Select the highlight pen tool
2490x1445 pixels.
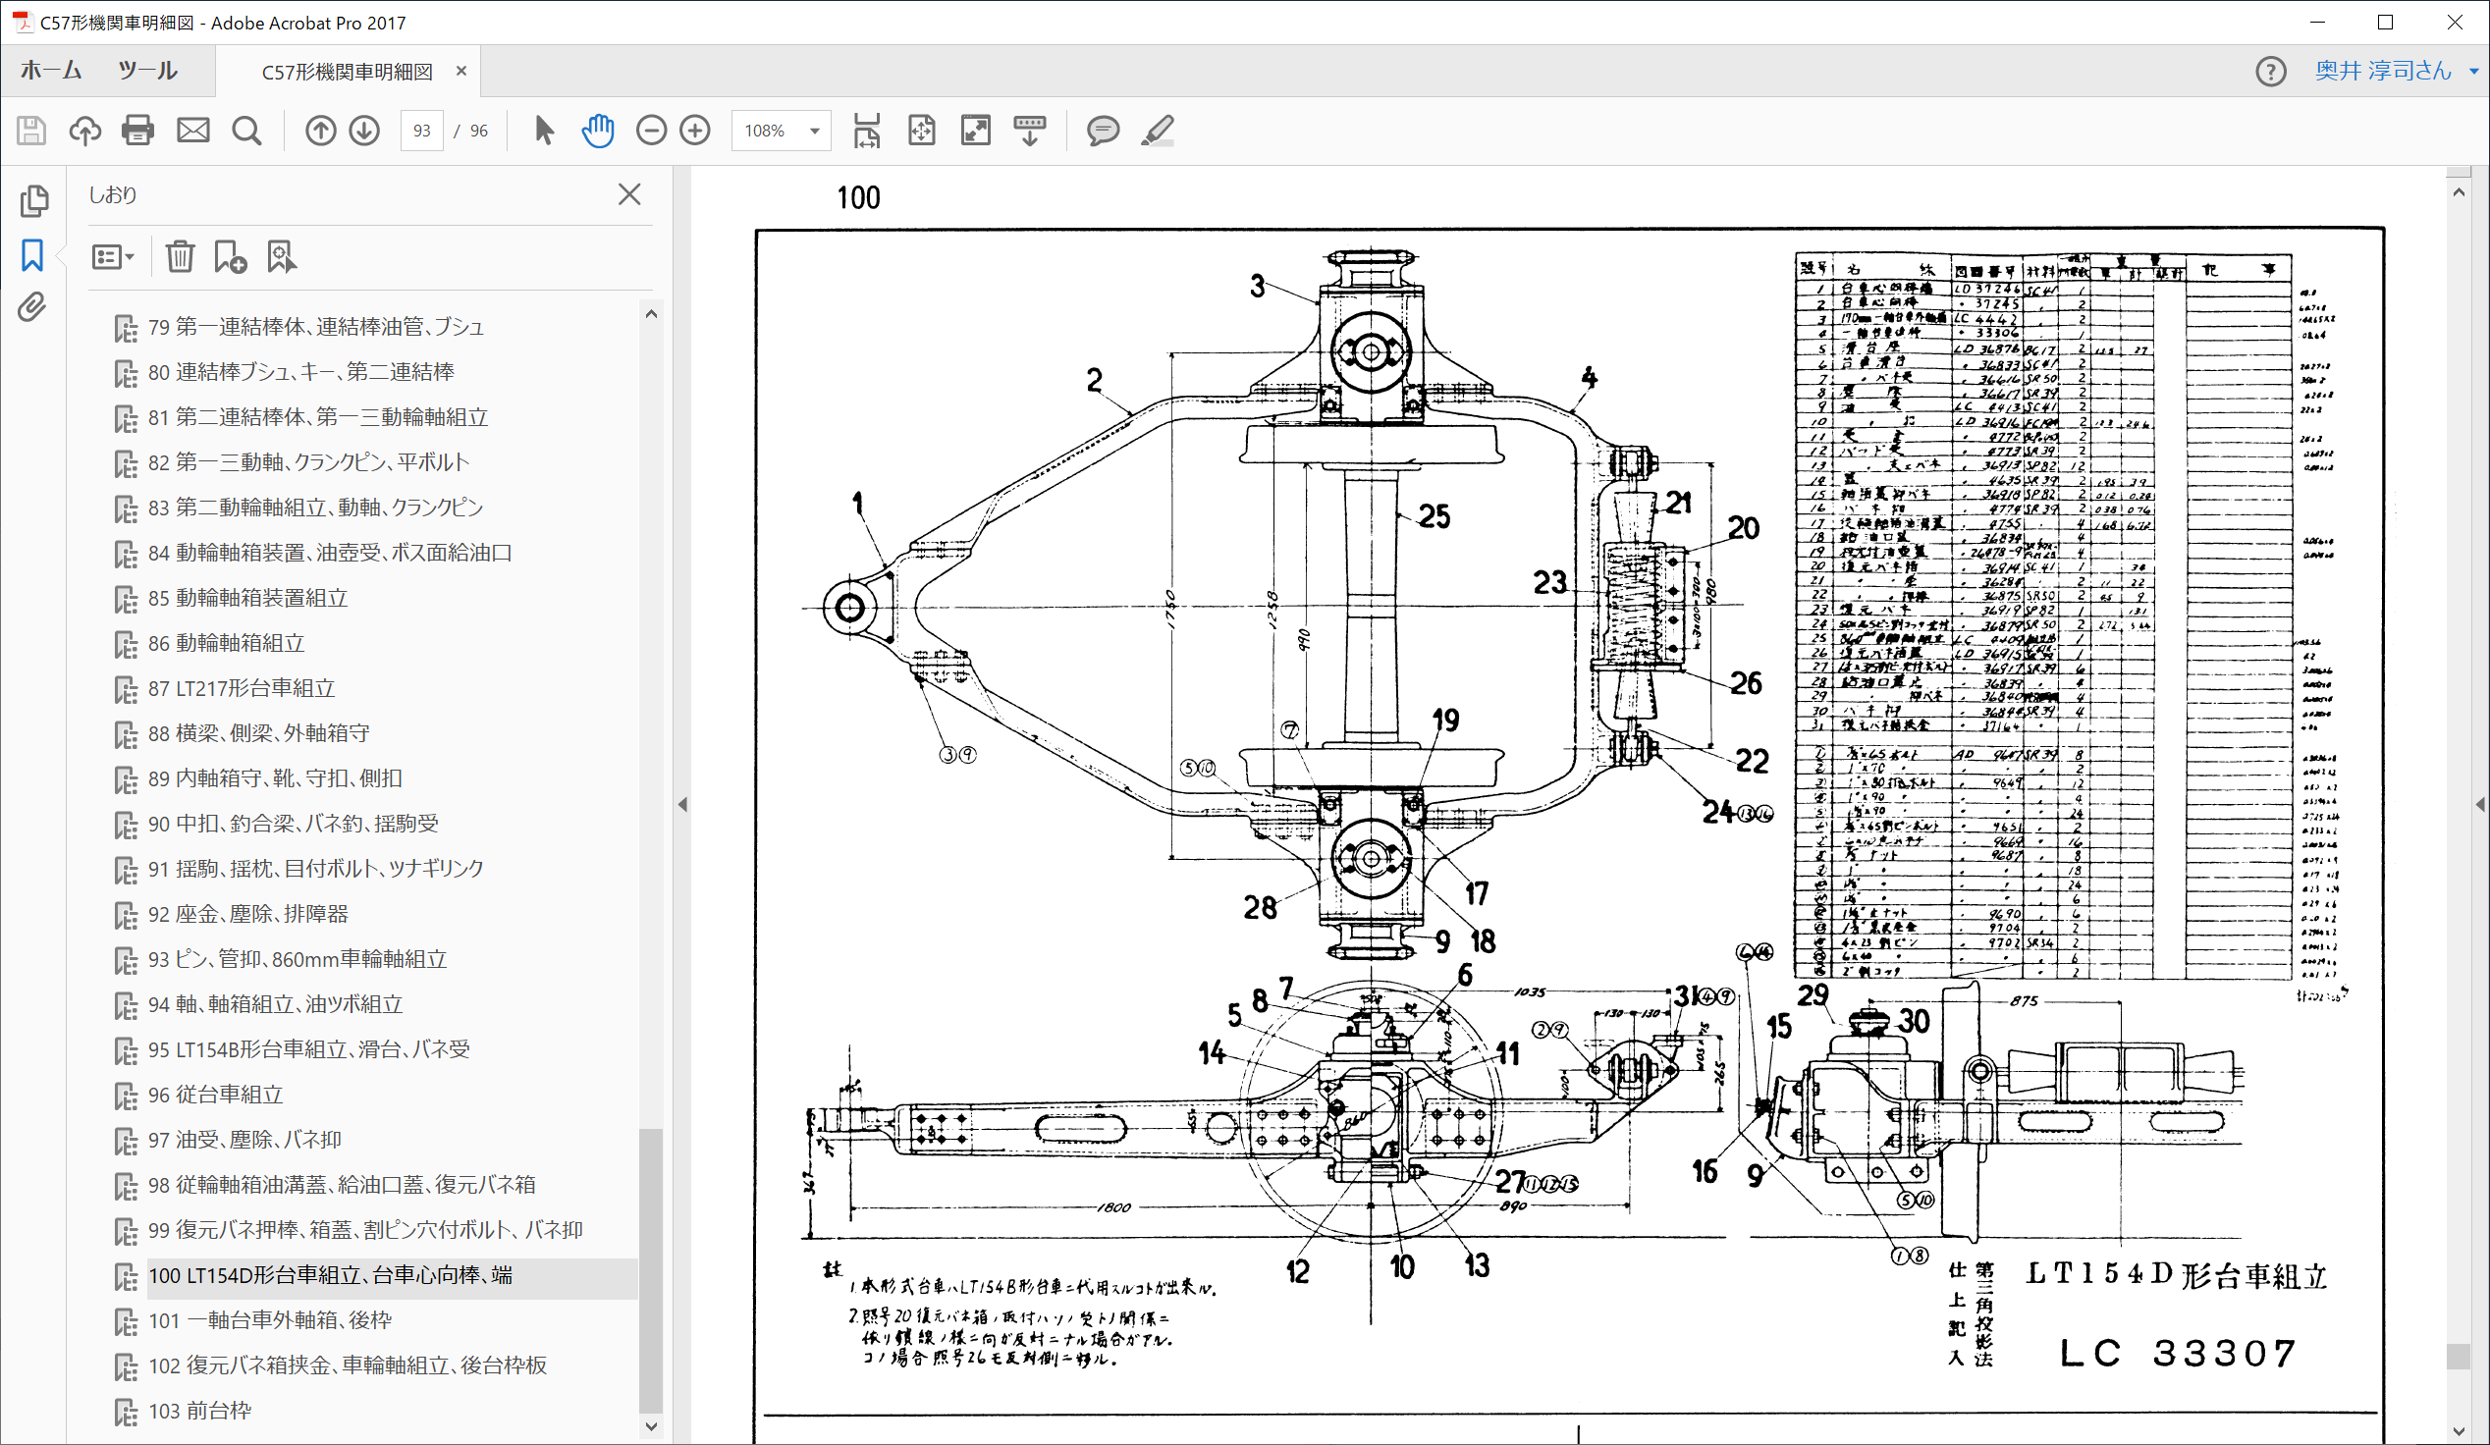[x=1157, y=131]
